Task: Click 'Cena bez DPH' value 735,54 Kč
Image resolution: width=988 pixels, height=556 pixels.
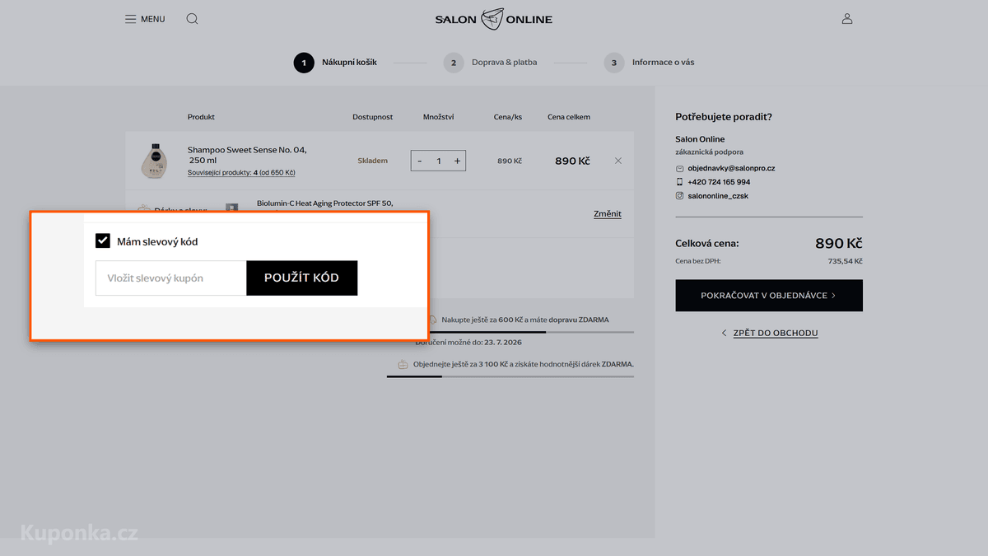Action: (x=845, y=261)
